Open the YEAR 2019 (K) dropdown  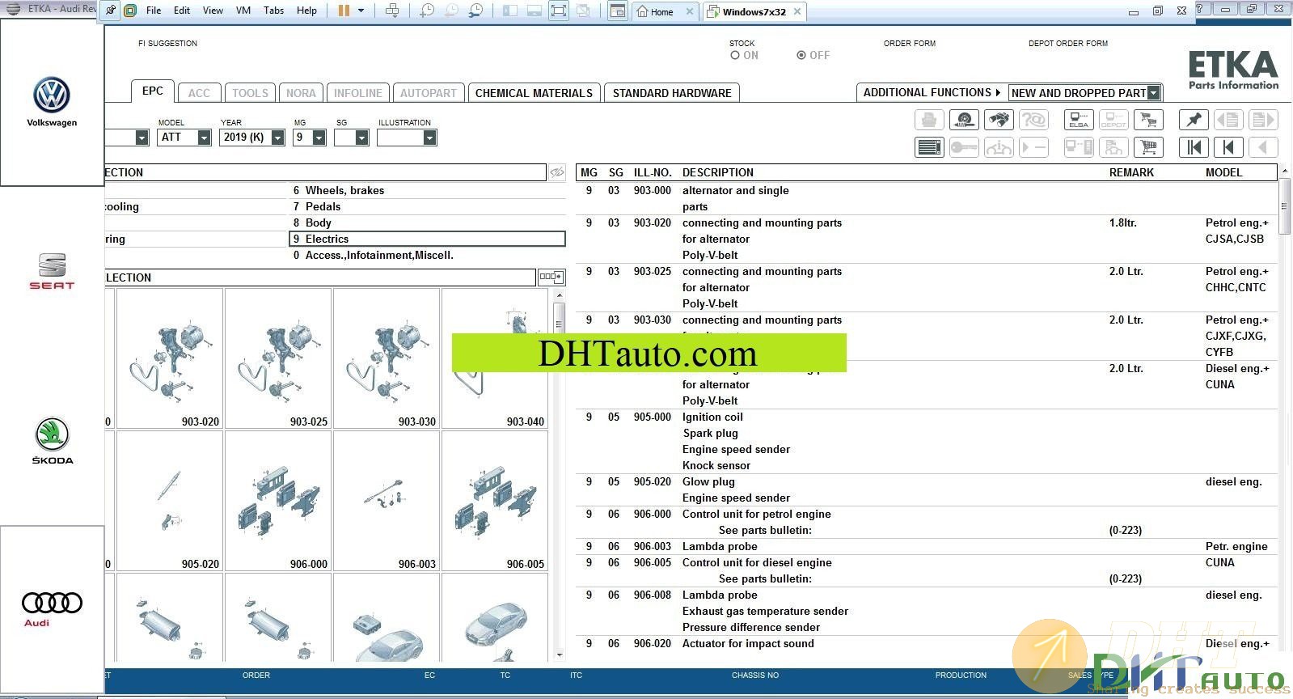click(x=277, y=138)
